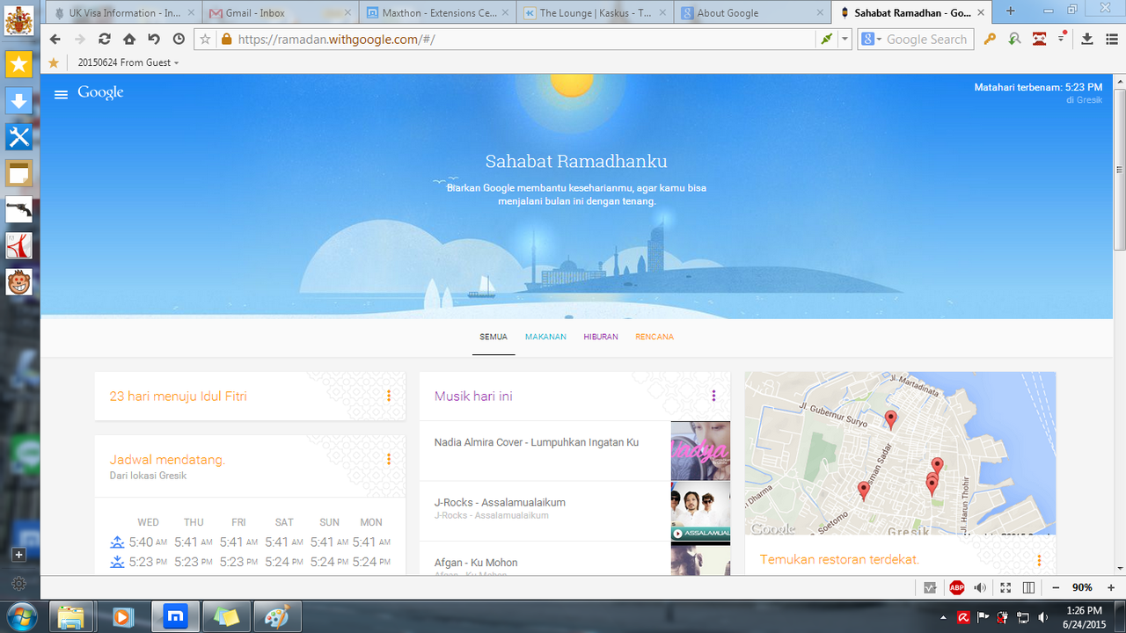Screen dimensions: 1126x633
Task: Open Windows Start menu
Action: (x=19, y=615)
